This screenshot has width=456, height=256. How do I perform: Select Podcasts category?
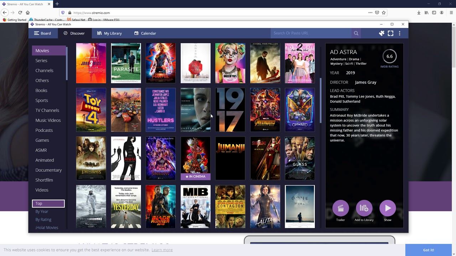49,130
